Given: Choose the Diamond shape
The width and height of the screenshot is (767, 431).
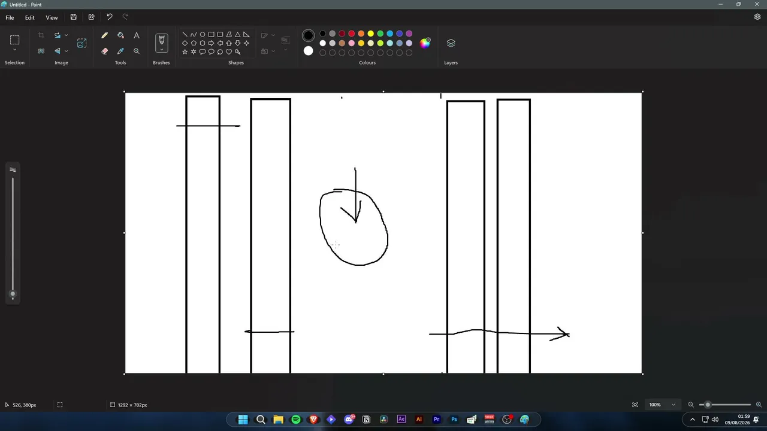Looking at the screenshot, I should (185, 43).
